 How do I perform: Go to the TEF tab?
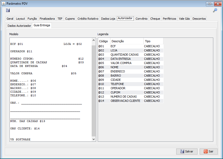[60, 19]
